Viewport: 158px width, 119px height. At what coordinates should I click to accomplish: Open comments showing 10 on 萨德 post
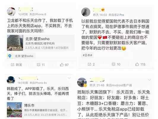pos(116,64)
